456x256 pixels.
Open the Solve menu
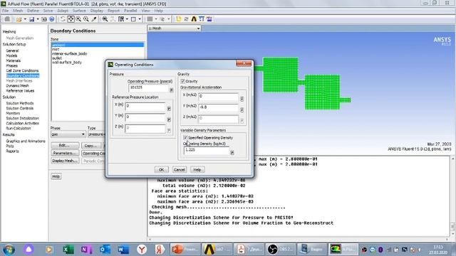pyautogui.click(x=48, y=11)
